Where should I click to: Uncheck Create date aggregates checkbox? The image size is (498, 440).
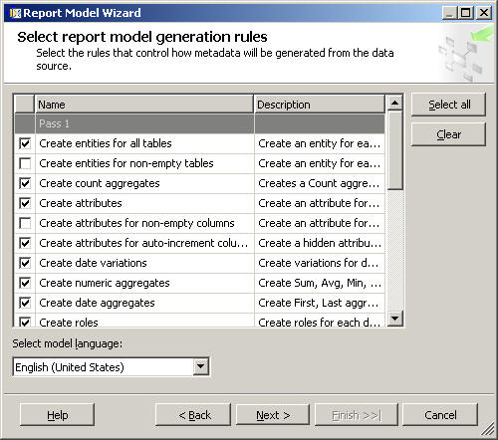tap(25, 303)
